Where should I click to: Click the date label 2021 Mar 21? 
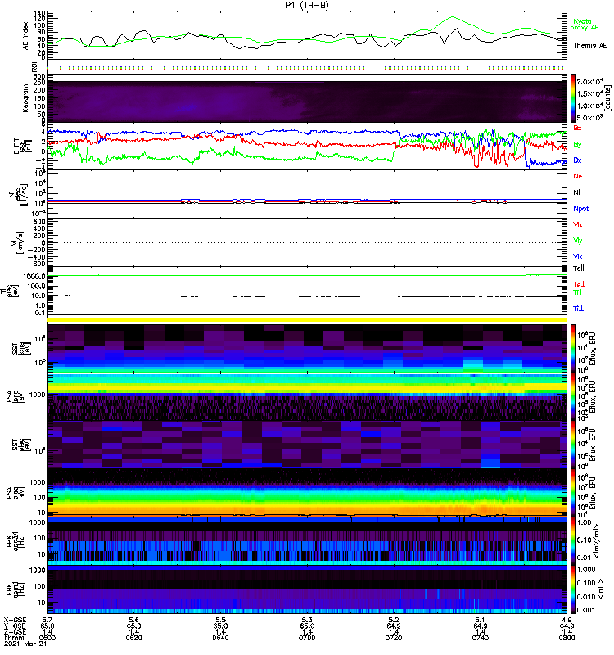click(25, 644)
